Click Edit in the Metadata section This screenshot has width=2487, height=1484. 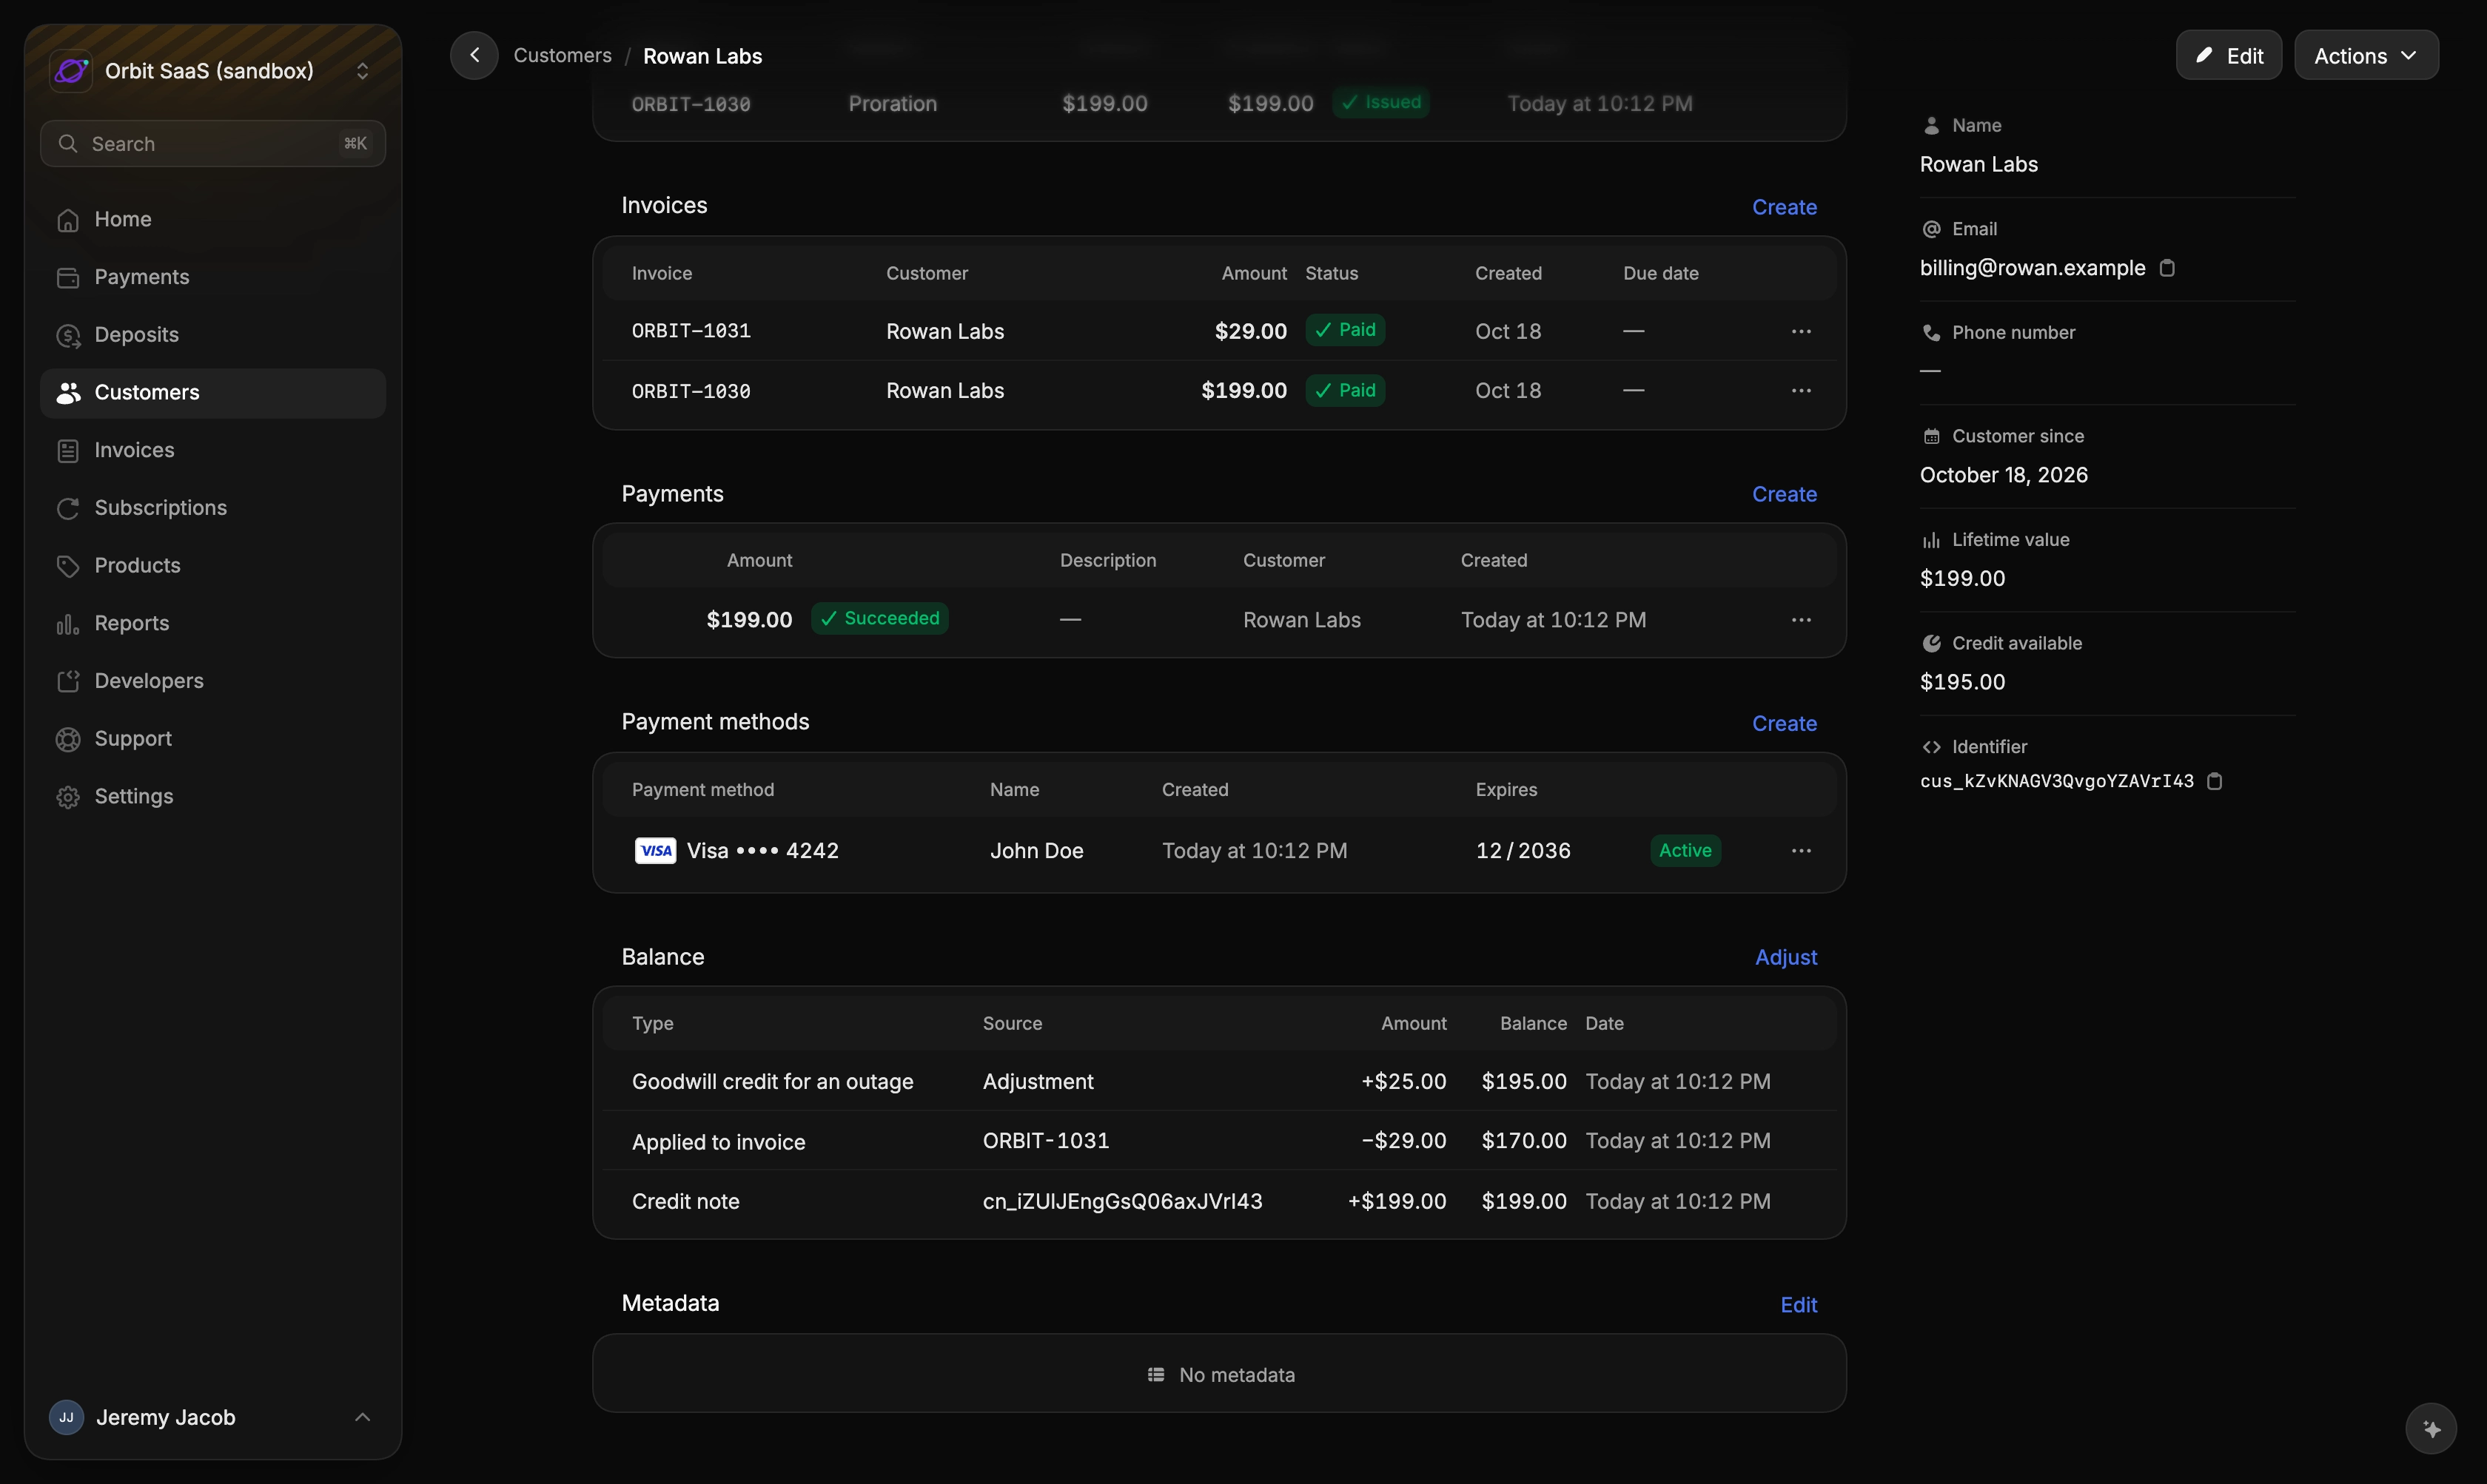click(x=1799, y=1305)
